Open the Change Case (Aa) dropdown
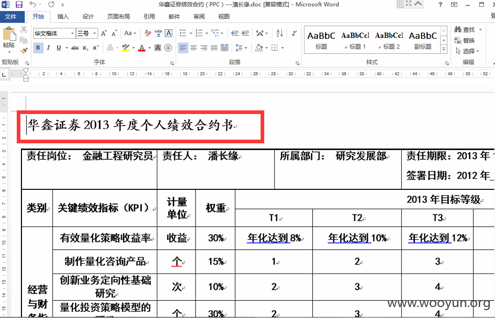Screen dimensions: 495x318 (130, 33)
